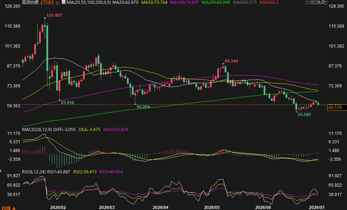Click the play-forward chart icon

point(319,2)
